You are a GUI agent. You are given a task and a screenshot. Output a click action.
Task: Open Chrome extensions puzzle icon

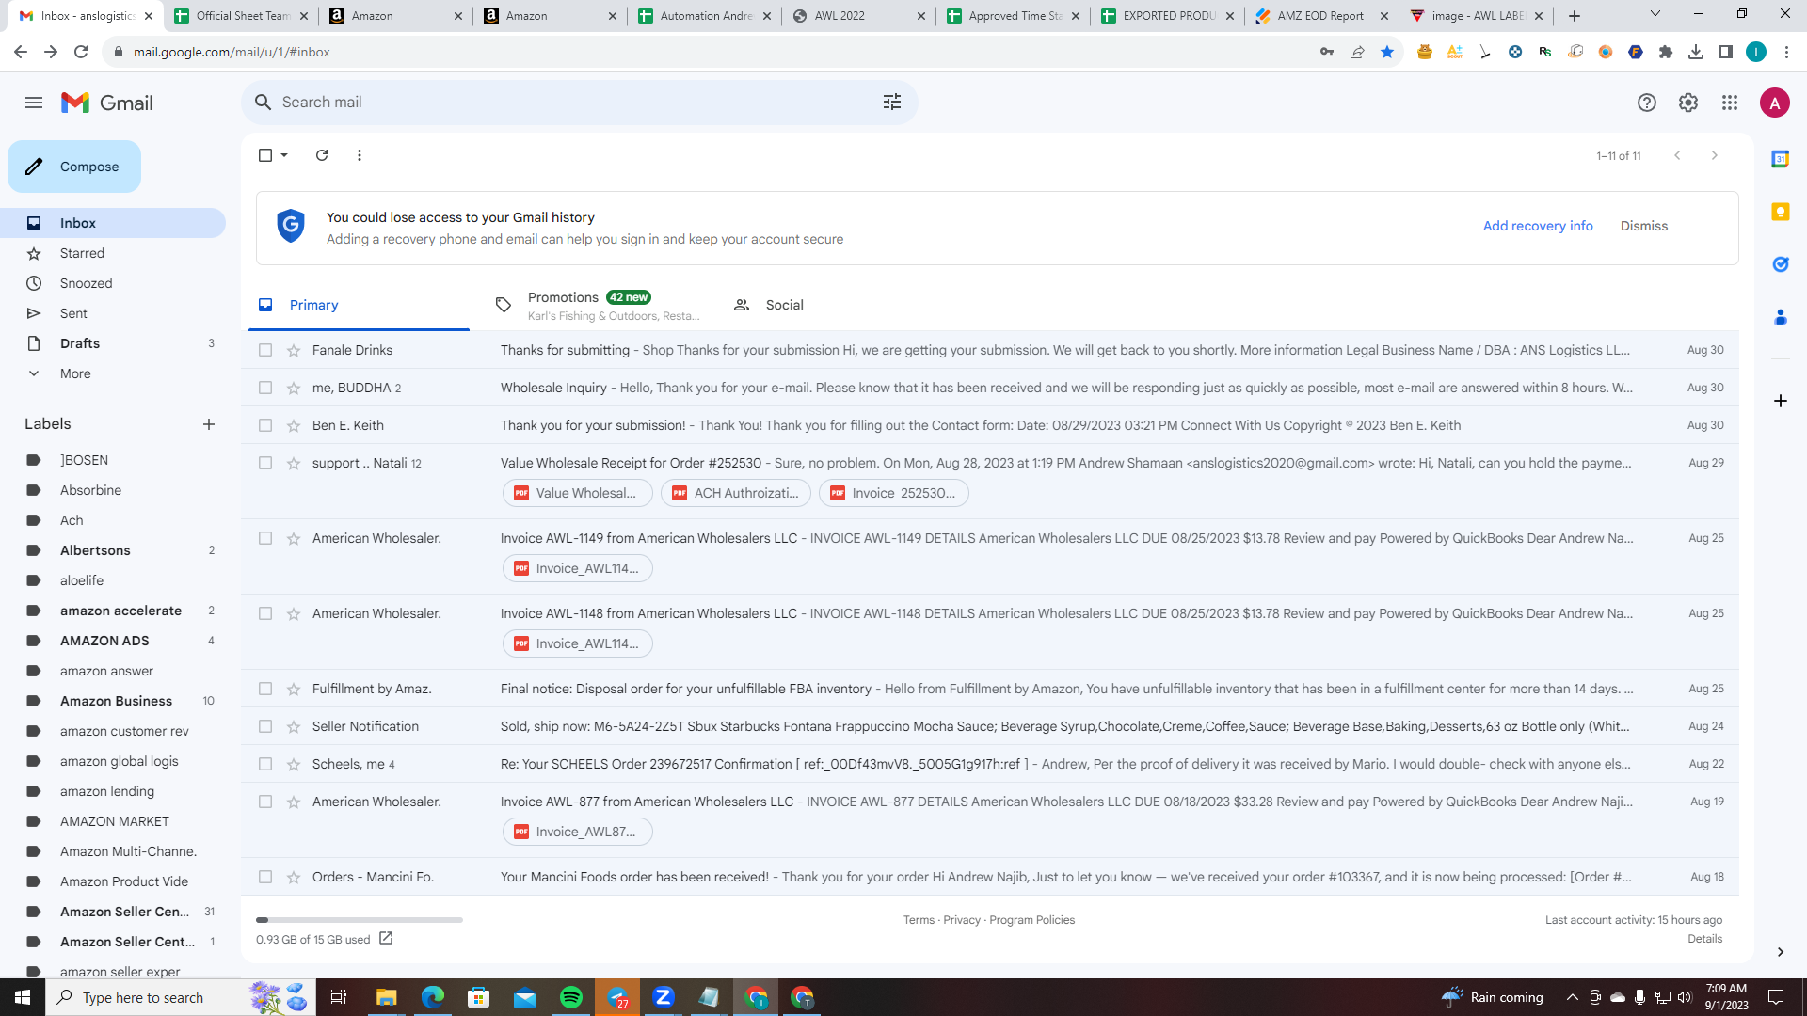pos(1666,52)
